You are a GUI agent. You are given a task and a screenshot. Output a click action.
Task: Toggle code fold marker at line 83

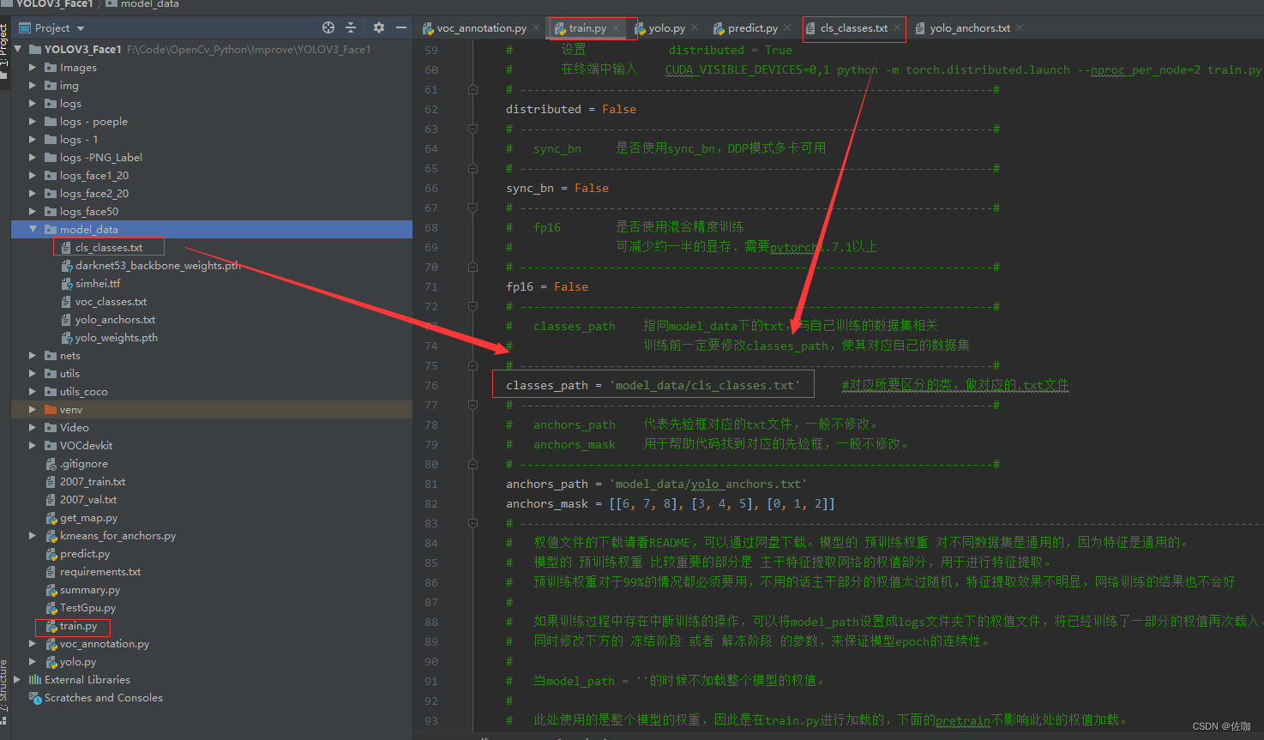472,523
